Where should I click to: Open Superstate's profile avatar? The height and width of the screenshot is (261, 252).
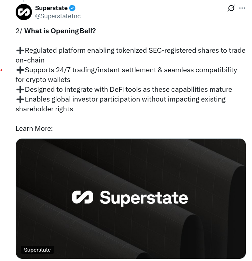(24, 11)
